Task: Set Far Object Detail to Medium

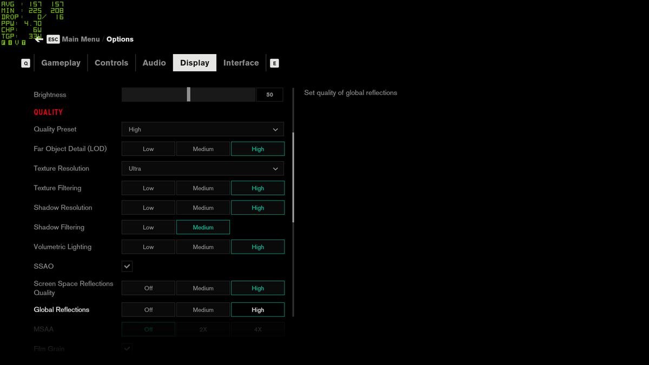Action: pos(203,149)
